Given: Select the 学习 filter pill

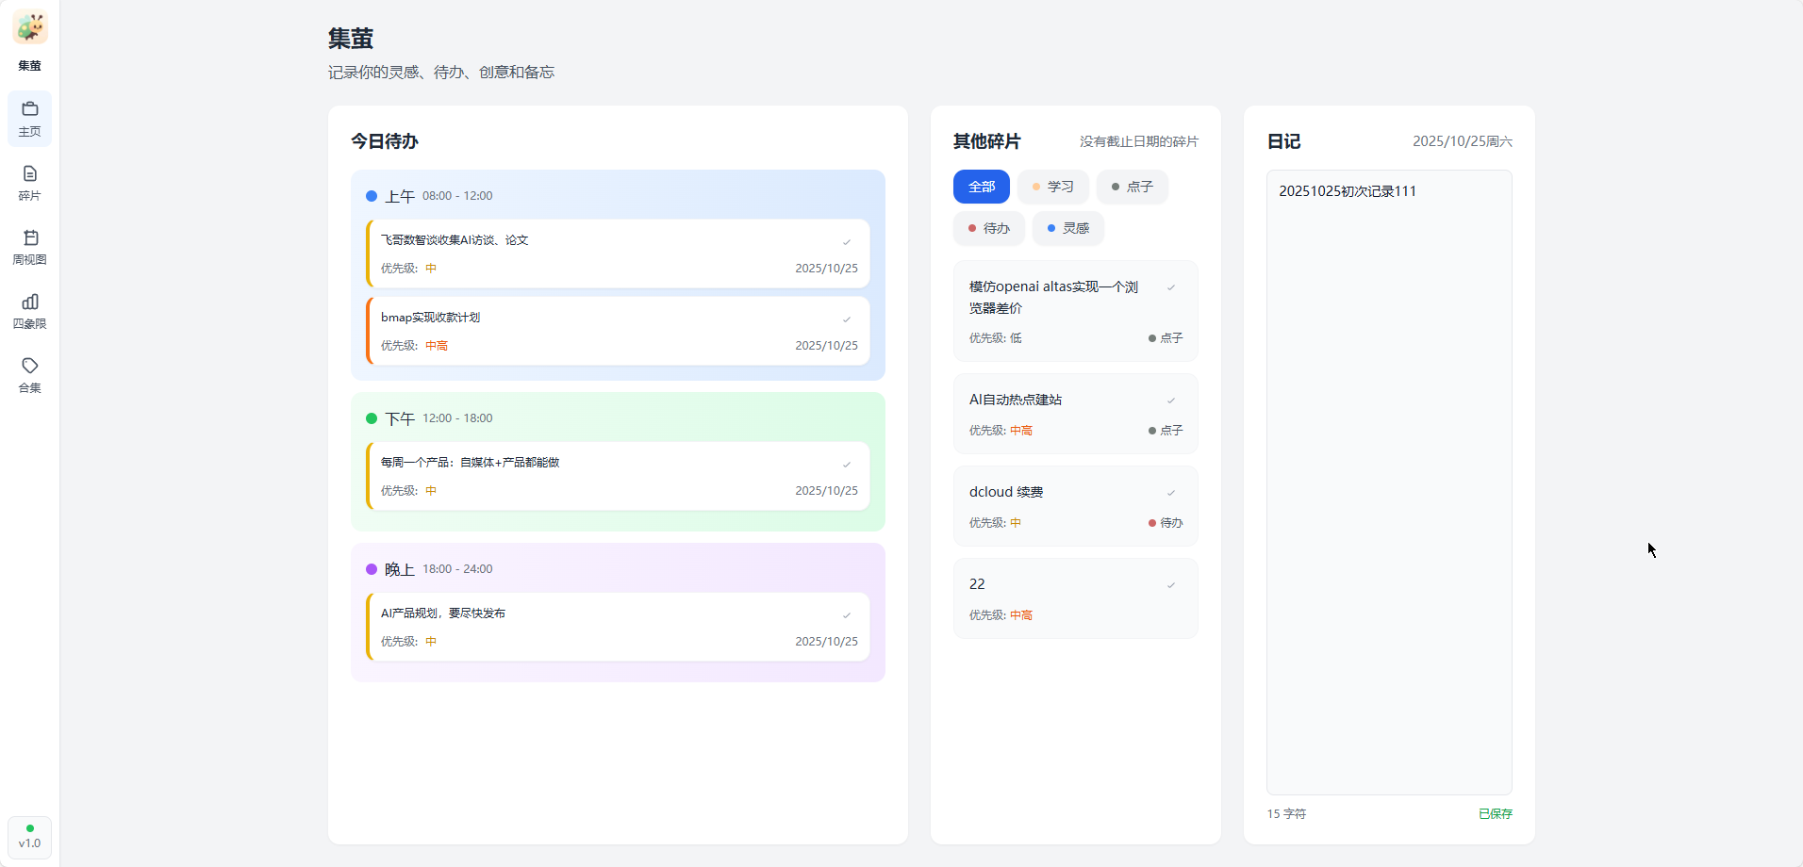Looking at the screenshot, I should [1052, 187].
